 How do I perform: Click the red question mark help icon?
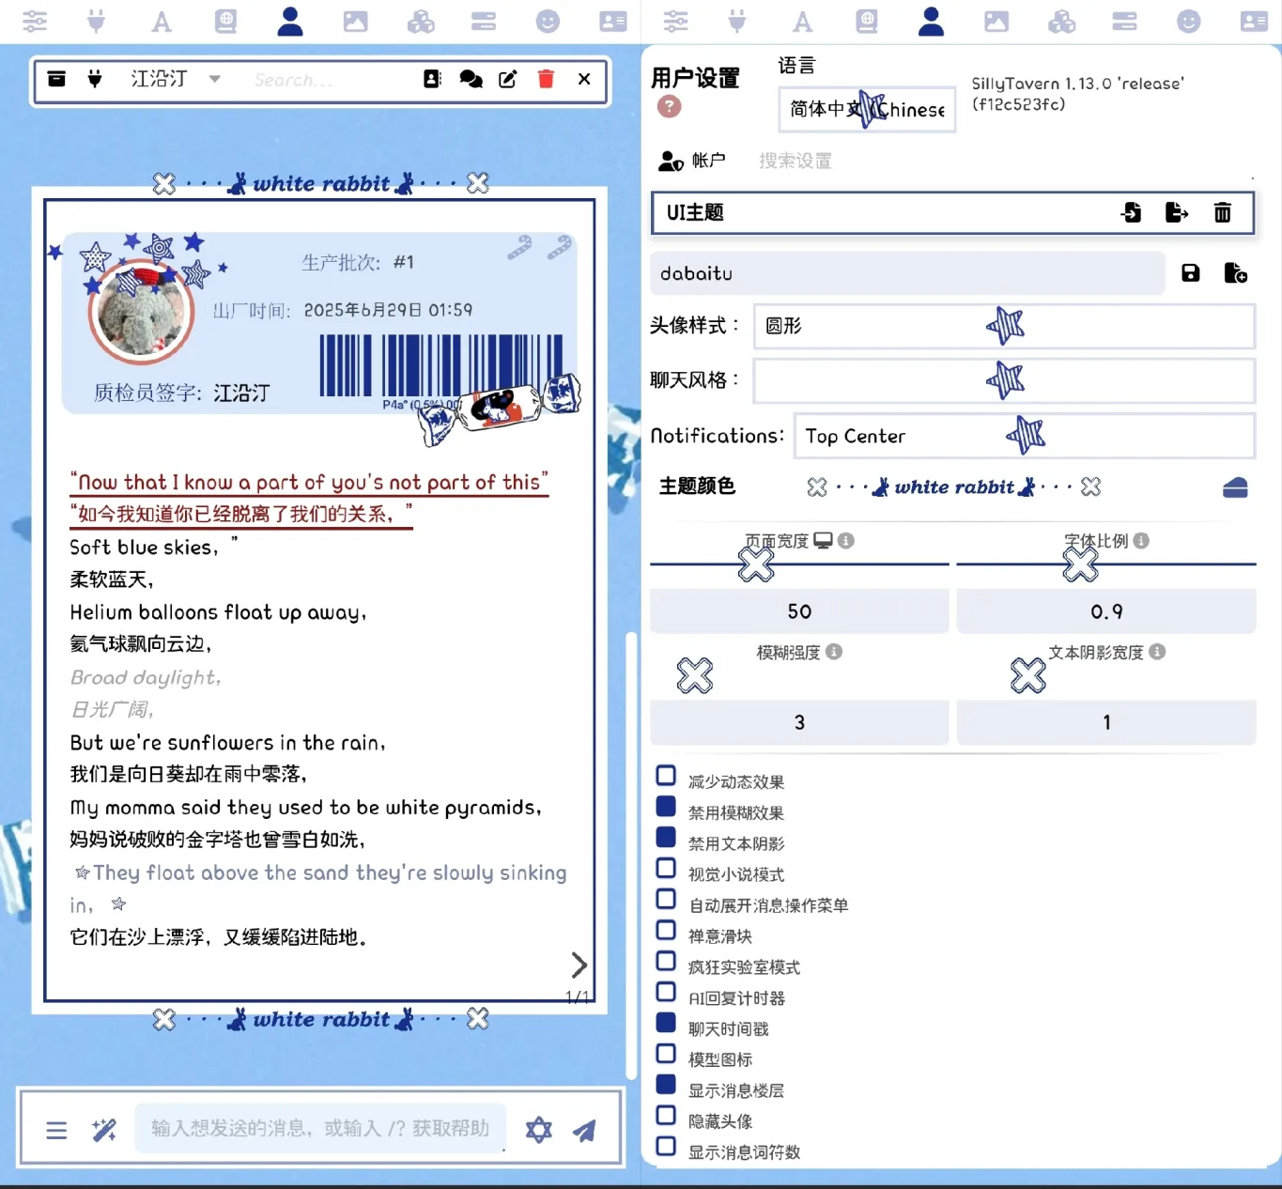(669, 107)
